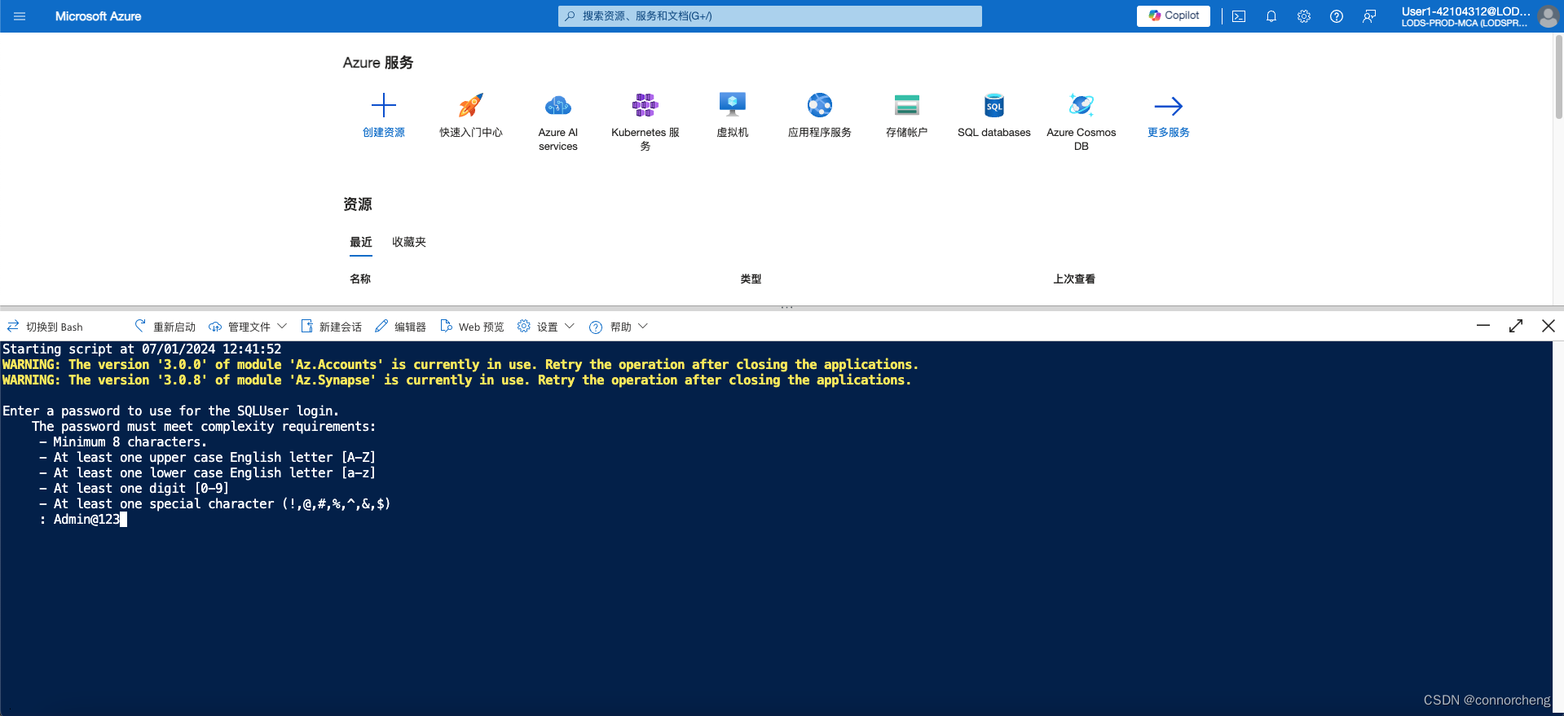Click the Web preview page icon

click(446, 326)
